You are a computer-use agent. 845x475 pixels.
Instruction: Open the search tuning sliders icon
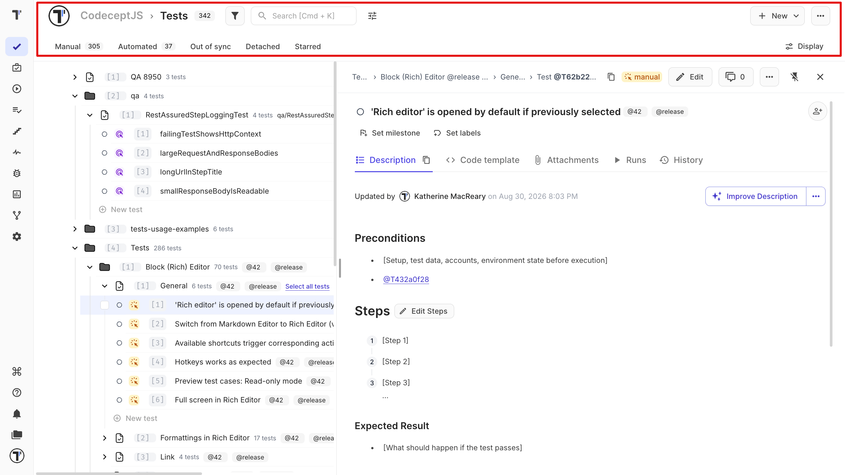(372, 16)
